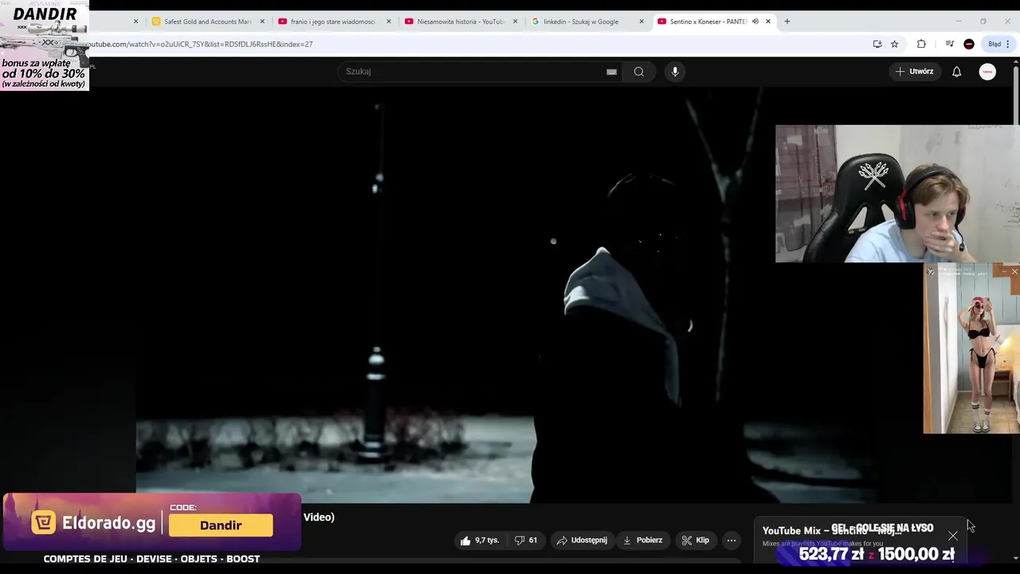
Task: Close the franio i jego stare wiadomosci tab
Action: (389, 22)
